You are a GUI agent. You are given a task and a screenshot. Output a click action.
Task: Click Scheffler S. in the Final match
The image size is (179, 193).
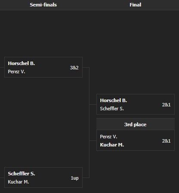(x=112, y=109)
